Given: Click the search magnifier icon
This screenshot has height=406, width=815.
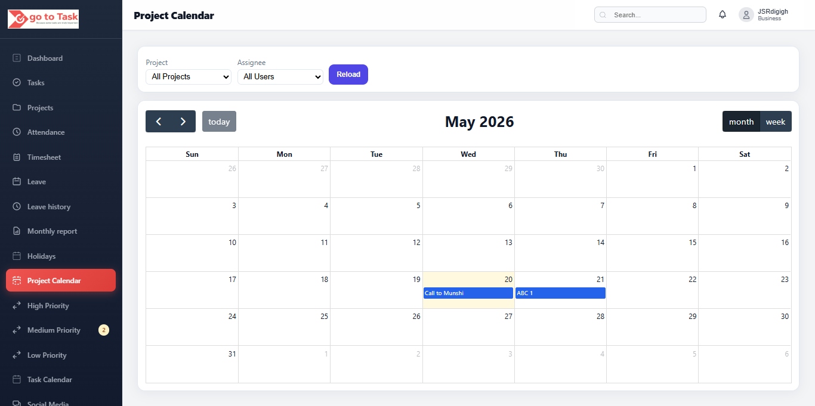Looking at the screenshot, I should (603, 15).
